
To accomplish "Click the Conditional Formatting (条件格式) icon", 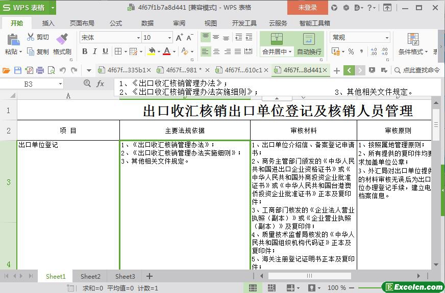I will pyautogui.click(x=413, y=39).
